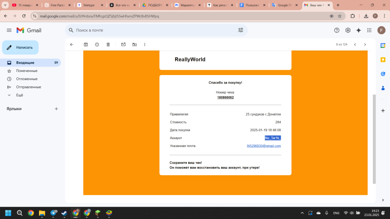
Task: Report this email as spam
Action: click(97, 44)
